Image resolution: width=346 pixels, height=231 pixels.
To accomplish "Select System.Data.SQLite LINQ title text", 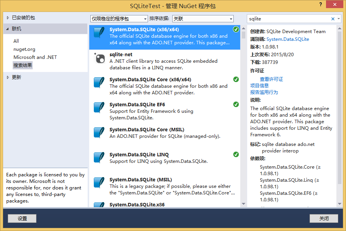I will [139, 154].
